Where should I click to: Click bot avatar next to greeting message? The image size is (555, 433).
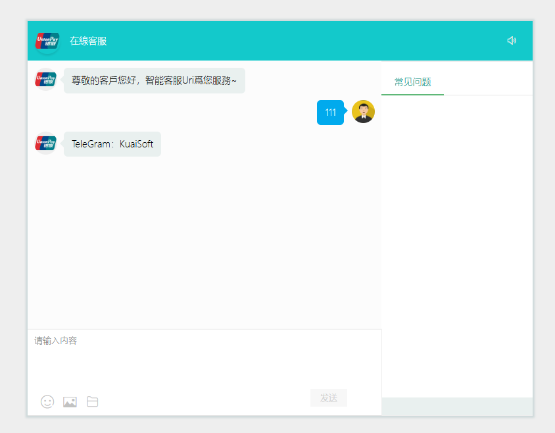[x=46, y=80]
